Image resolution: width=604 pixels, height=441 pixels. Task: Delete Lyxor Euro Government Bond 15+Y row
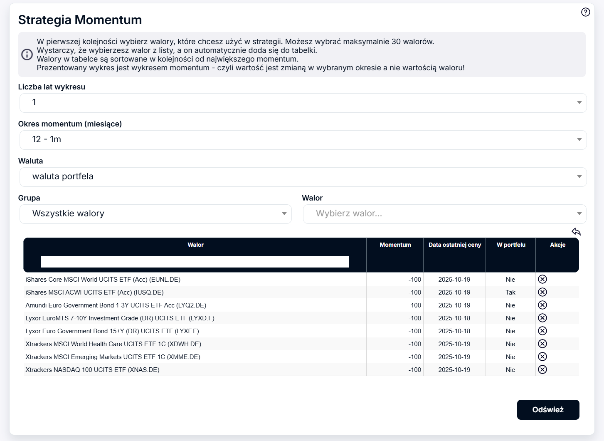(x=542, y=331)
